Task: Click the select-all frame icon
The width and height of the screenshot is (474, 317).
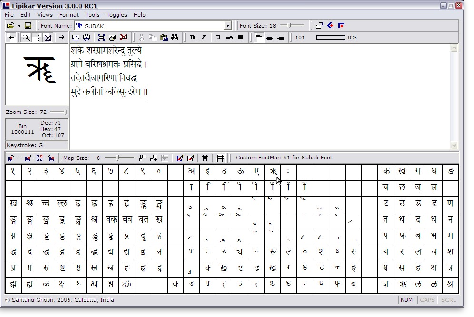Action: click(101, 37)
